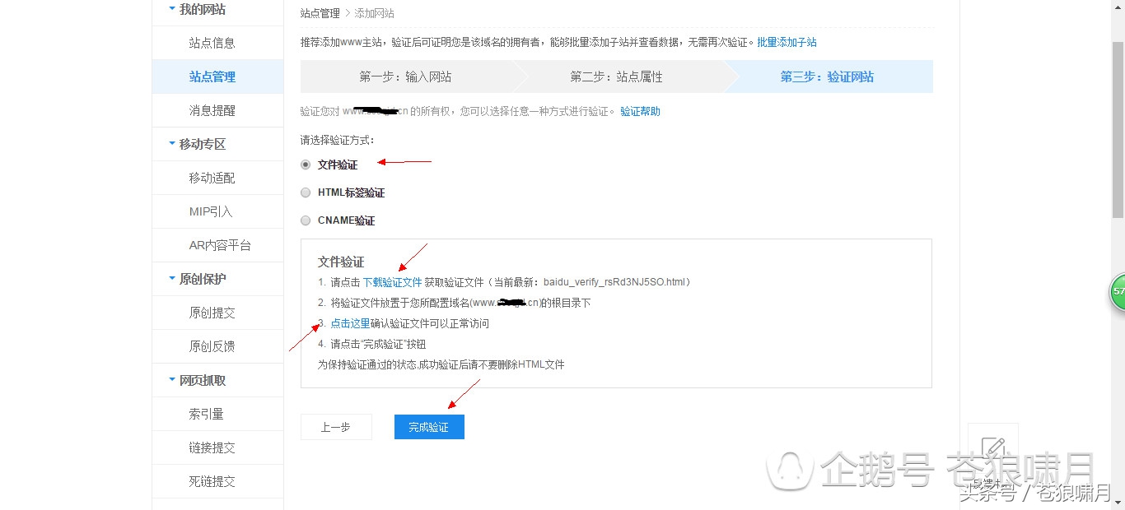Click the 完成验证 button
Screen dimensions: 1125x510
[x=429, y=426]
